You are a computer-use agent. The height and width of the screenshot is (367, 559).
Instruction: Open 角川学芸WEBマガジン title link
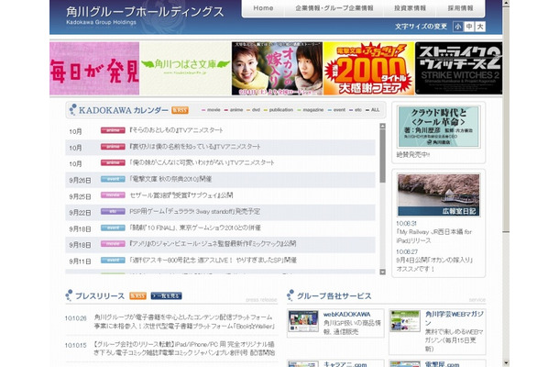[455, 318]
